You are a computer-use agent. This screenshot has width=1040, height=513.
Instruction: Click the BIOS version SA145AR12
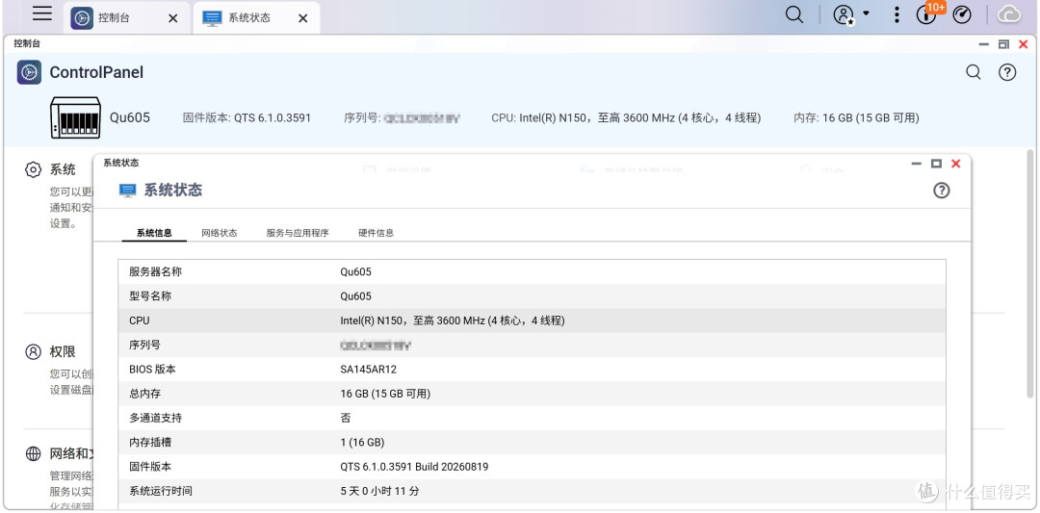pos(368,370)
